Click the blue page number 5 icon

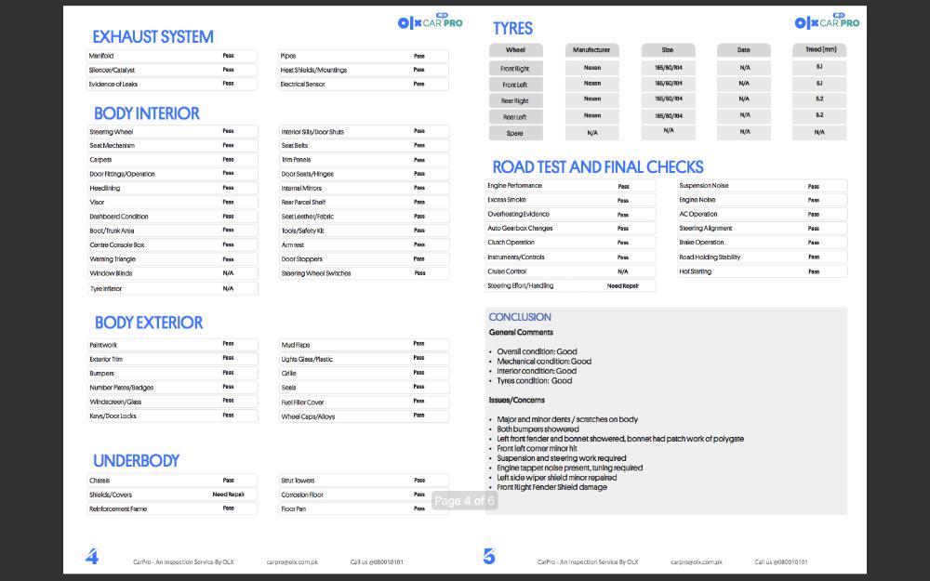[x=489, y=557]
